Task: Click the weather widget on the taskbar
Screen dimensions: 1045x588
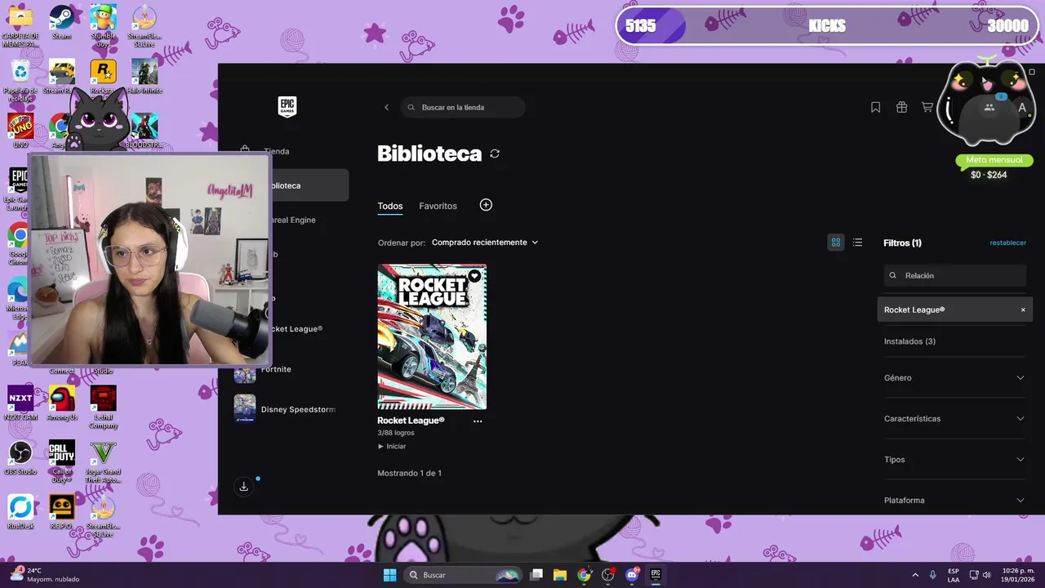Action: pos(45,575)
